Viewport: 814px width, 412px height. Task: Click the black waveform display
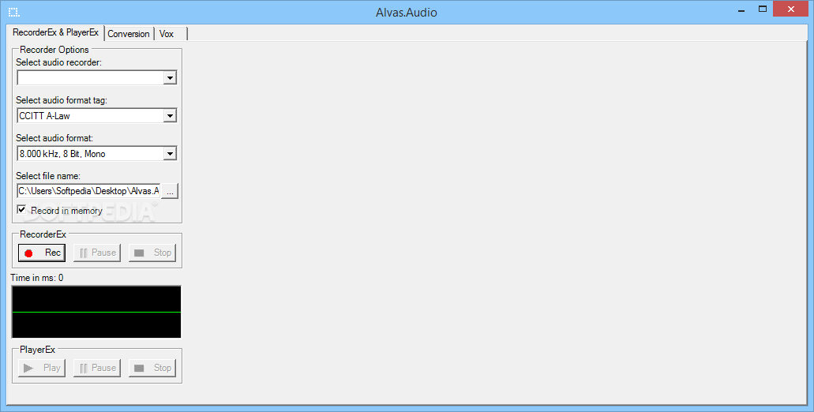96,312
